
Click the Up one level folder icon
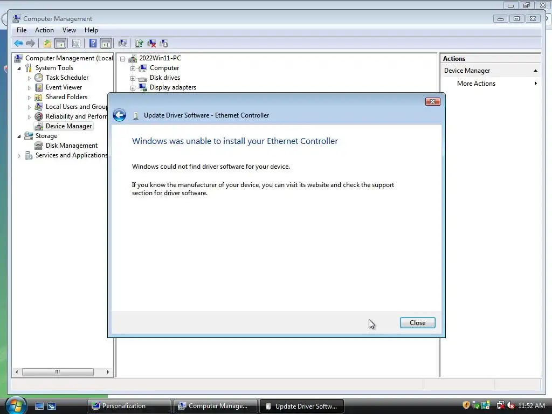click(x=47, y=43)
